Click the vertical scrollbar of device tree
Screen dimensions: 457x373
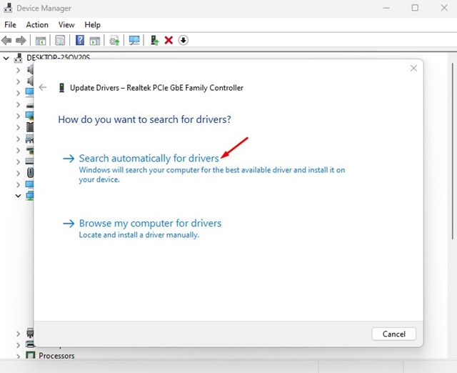(452, 151)
